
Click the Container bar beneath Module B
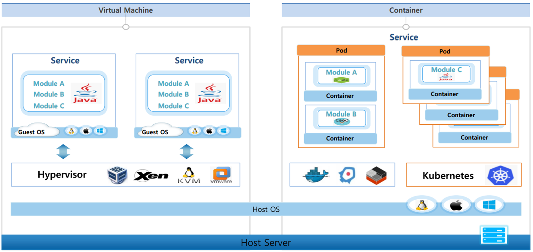340,138
